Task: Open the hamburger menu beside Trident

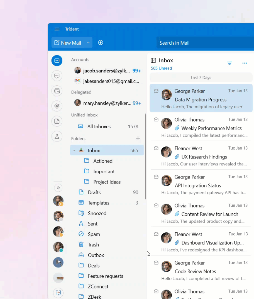Action: [x=57, y=29]
